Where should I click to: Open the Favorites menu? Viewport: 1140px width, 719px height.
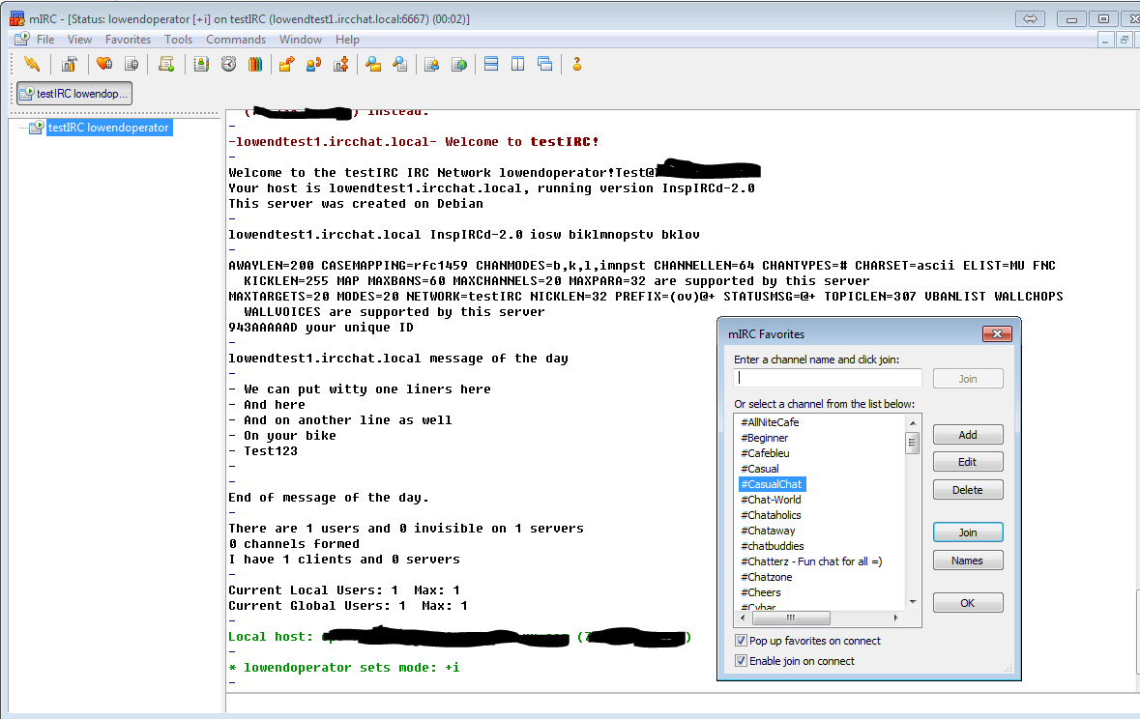(128, 40)
